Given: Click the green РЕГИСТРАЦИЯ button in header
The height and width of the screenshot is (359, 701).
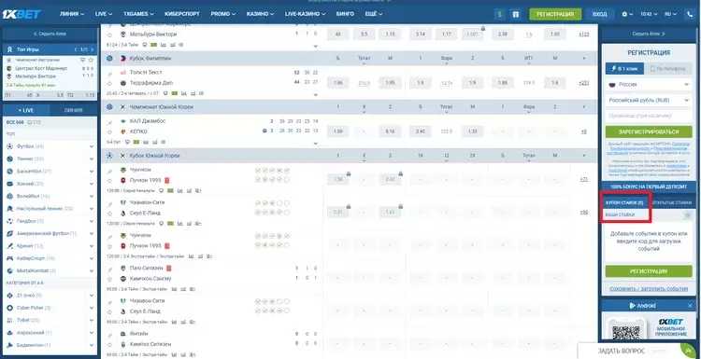Looking at the screenshot, I should (x=555, y=14).
